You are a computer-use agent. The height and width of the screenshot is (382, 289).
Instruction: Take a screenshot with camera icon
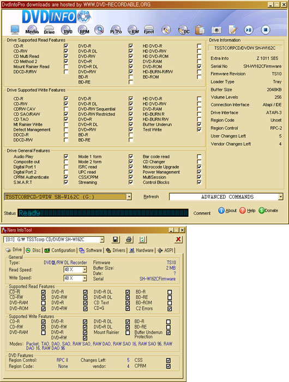(216, 30)
